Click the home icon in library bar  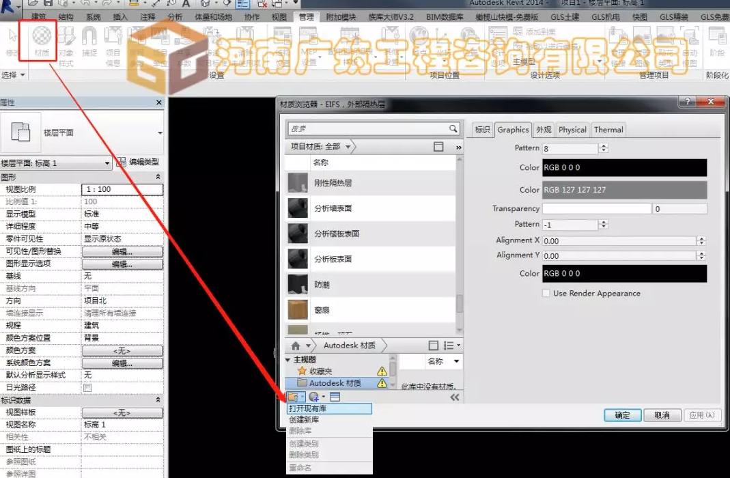click(296, 346)
